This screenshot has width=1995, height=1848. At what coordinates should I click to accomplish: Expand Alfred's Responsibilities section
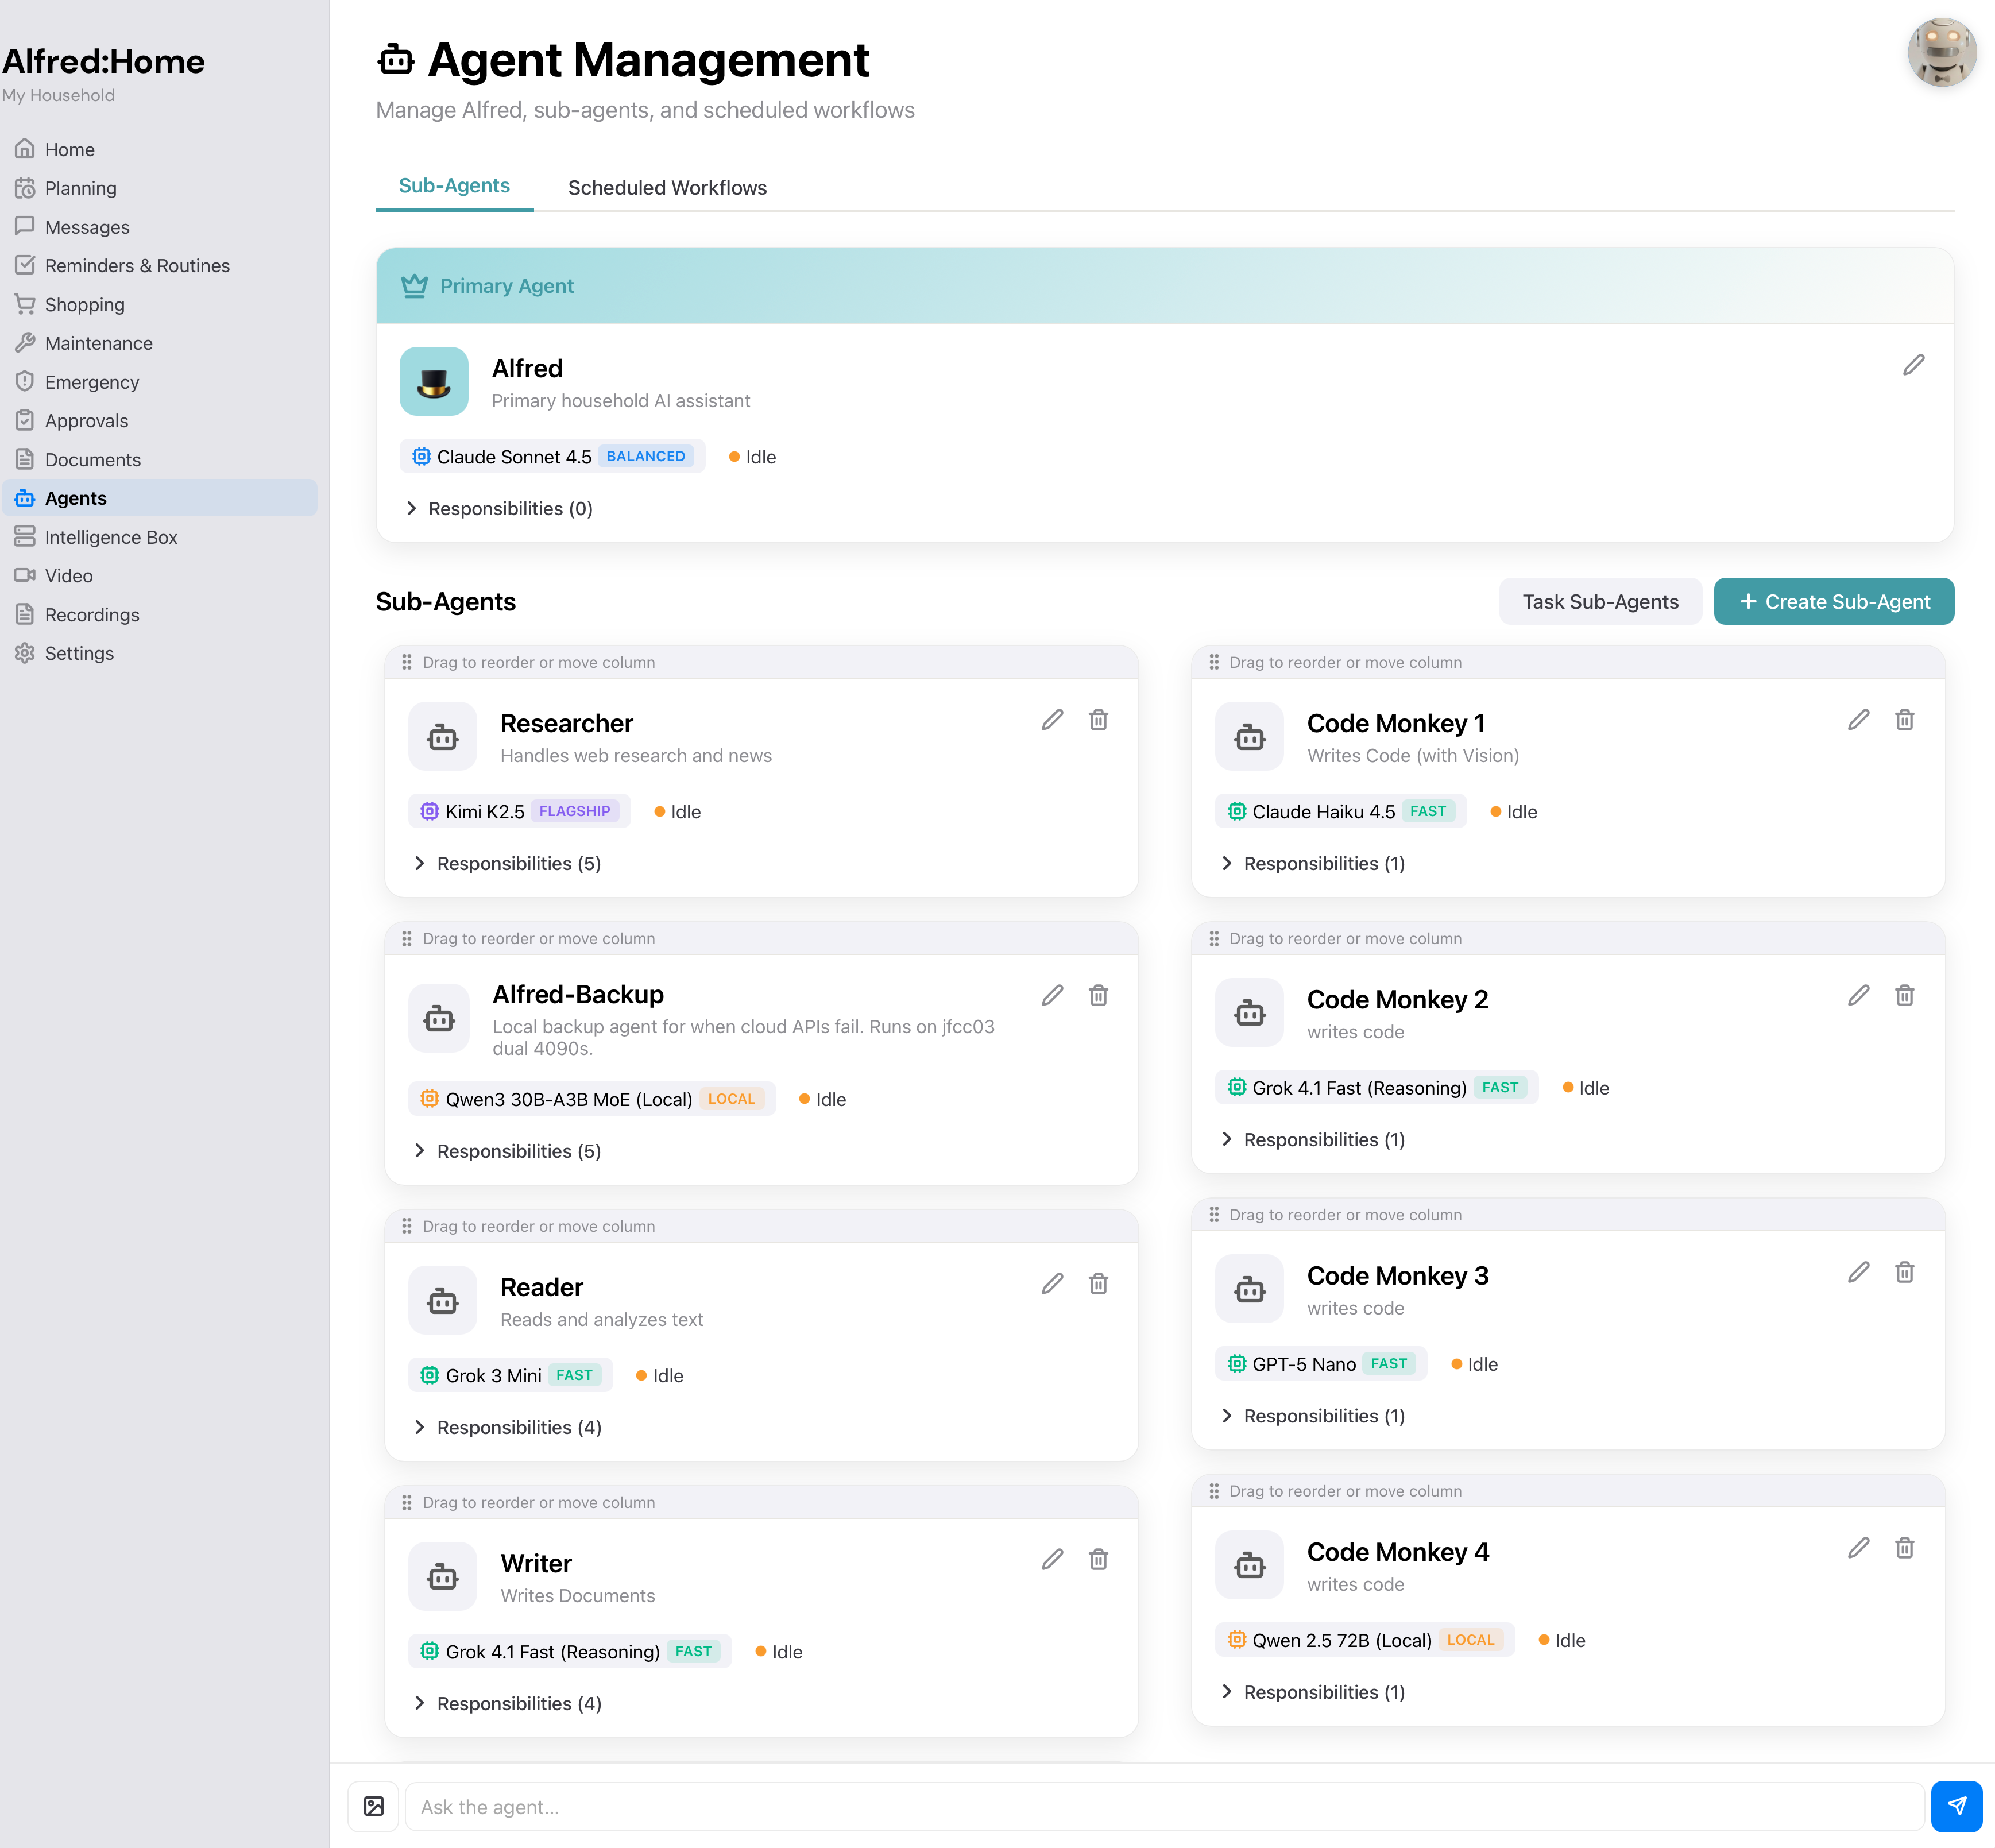pyautogui.click(x=500, y=508)
